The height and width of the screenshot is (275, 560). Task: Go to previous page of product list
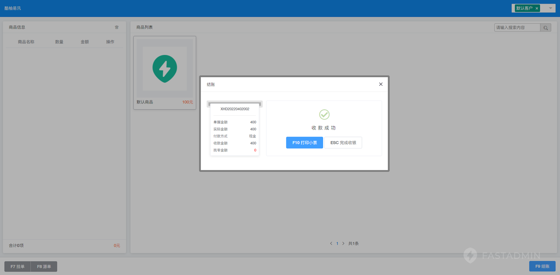(x=331, y=244)
